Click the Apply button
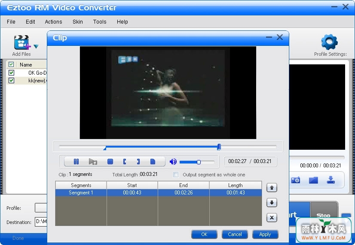This screenshot has height=245, width=355. [265, 234]
